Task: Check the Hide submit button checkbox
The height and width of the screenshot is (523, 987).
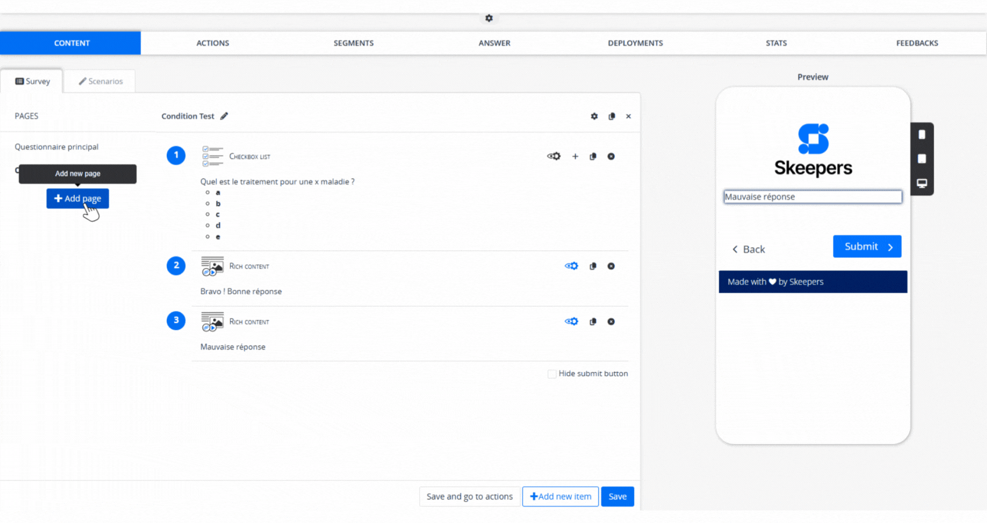Action: click(x=552, y=374)
